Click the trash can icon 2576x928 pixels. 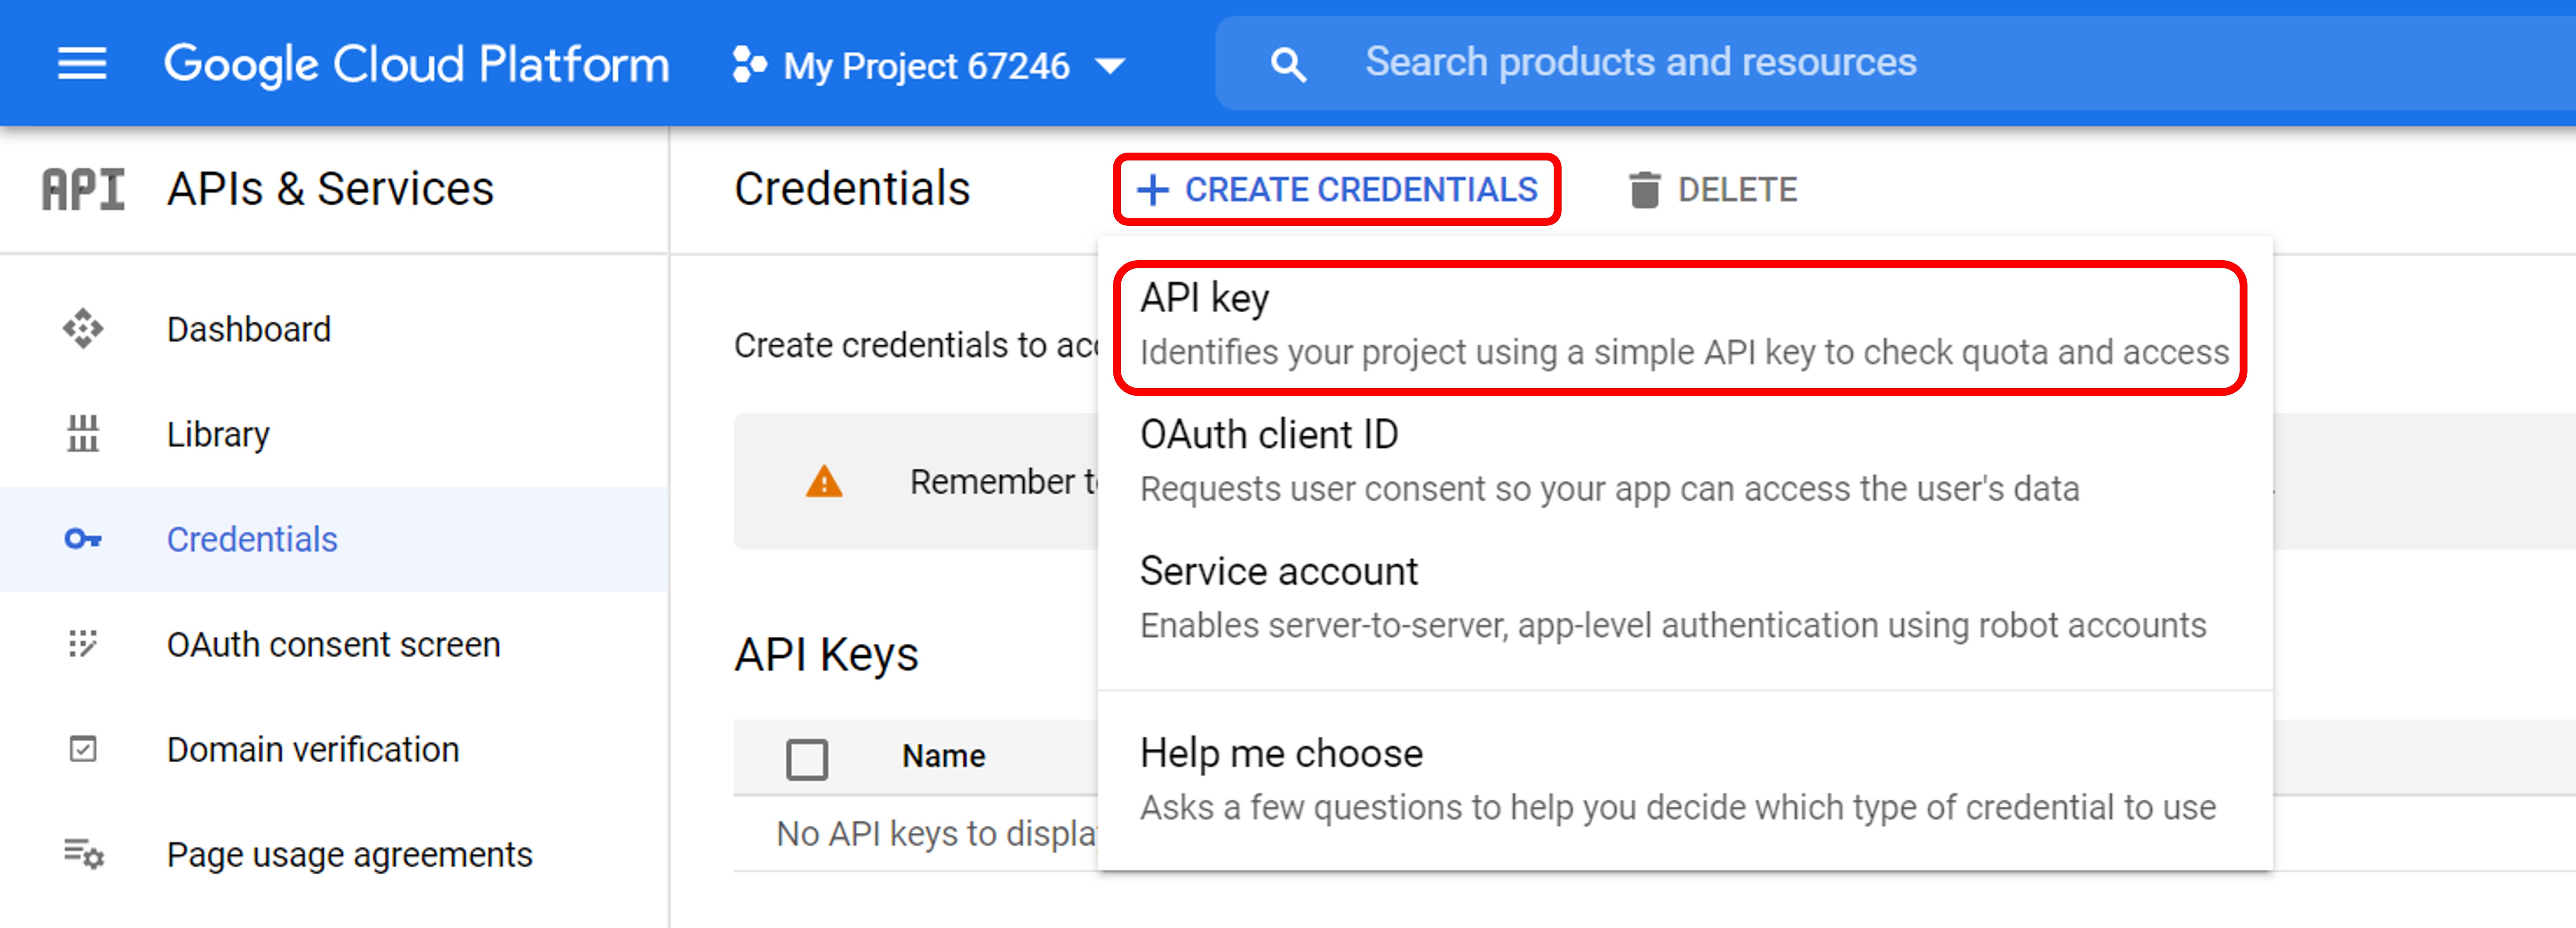tap(1644, 190)
